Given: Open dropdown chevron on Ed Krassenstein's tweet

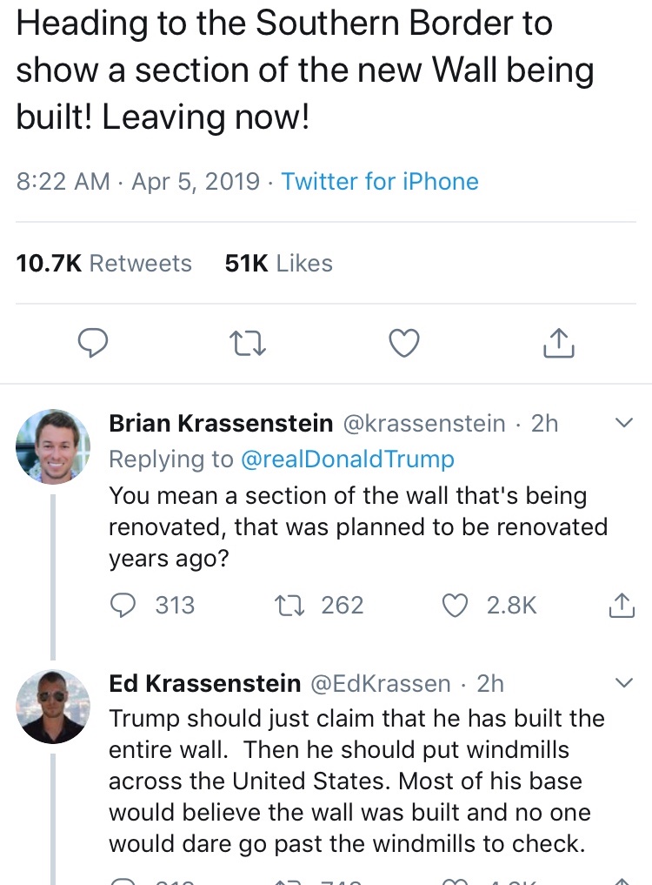Looking at the screenshot, I should pyautogui.click(x=623, y=683).
